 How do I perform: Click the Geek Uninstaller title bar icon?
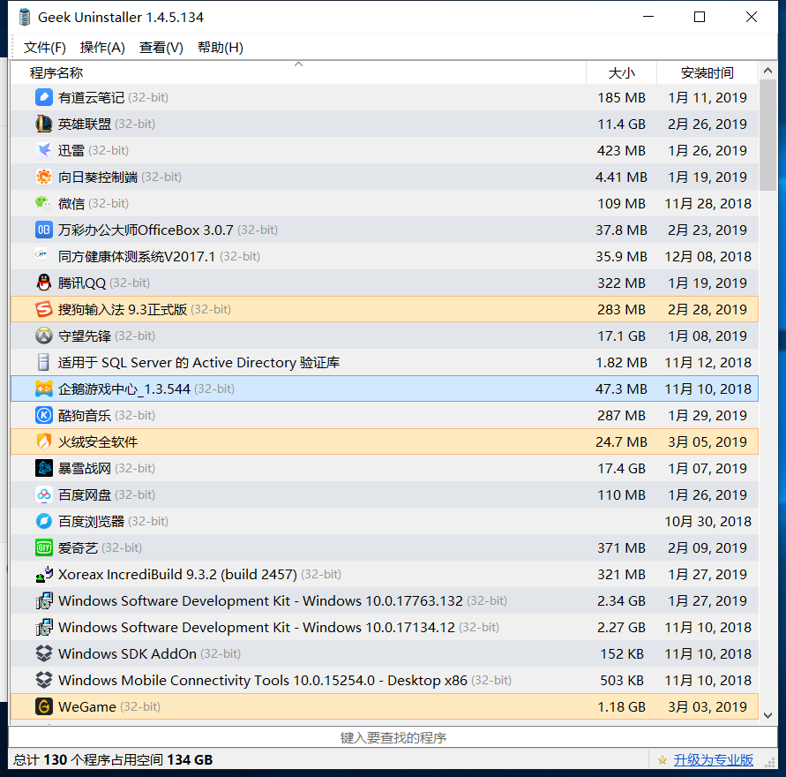[x=24, y=17]
